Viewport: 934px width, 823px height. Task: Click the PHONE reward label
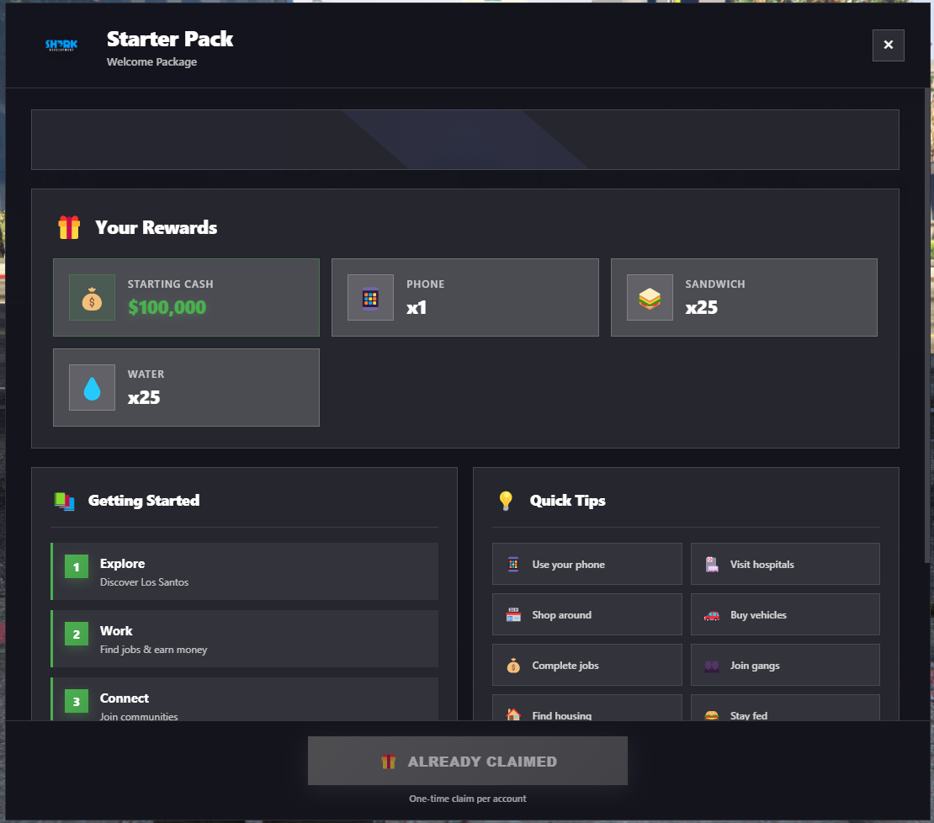(x=425, y=284)
